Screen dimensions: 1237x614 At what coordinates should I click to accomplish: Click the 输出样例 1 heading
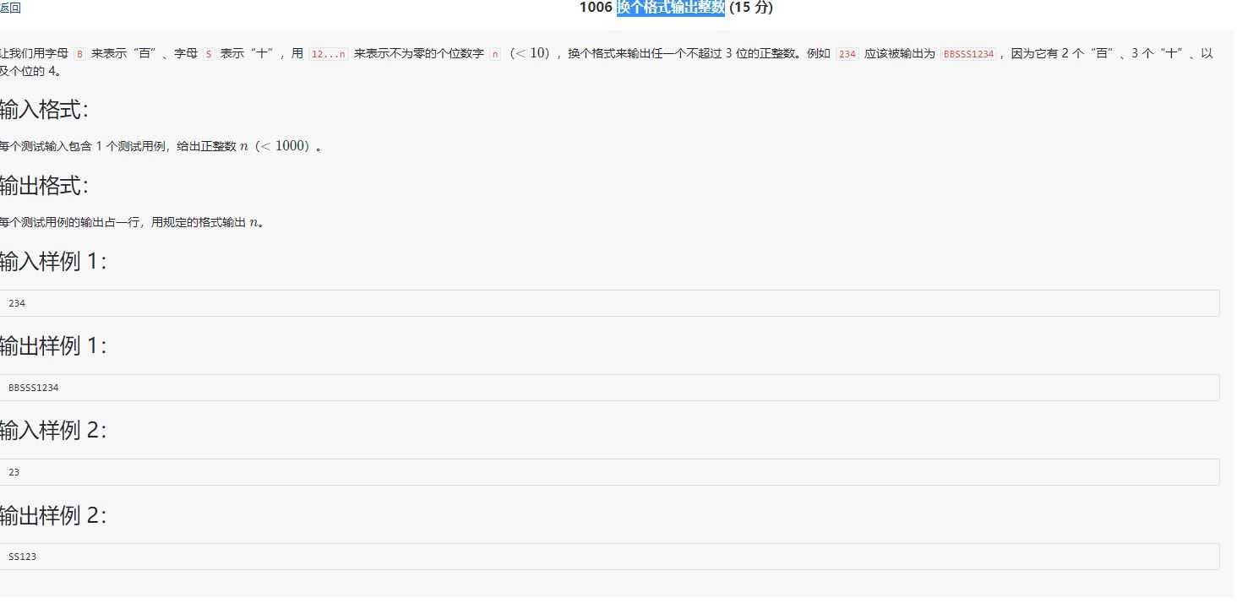click(52, 346)
